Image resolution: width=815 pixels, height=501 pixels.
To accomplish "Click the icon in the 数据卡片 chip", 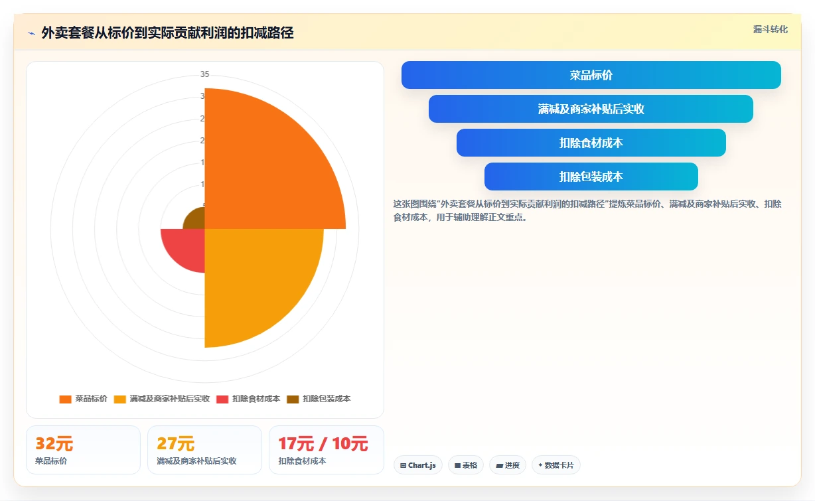I will click(540, 466).
